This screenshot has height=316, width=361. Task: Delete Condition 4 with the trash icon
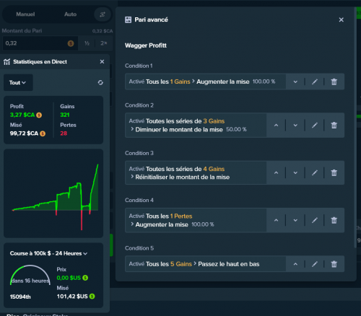point(334,220)
